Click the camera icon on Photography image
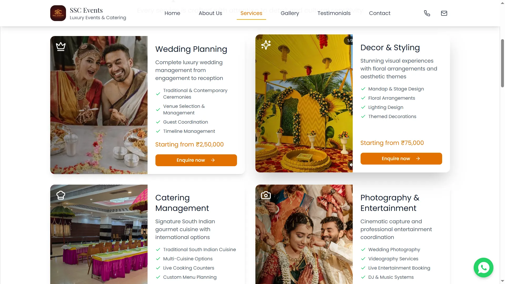505x284 pixels. click(x=266, y=195)
